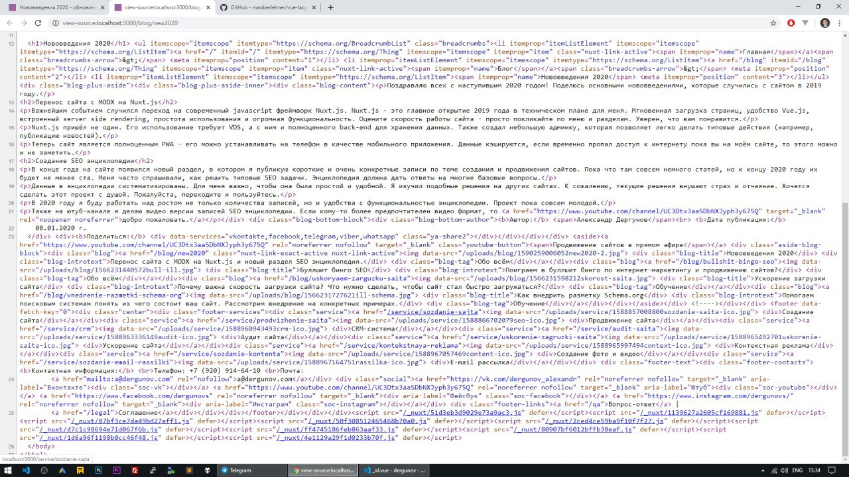Select the Chrome view-source taskbar button
The image size is (849, 477).
(324, 470)
